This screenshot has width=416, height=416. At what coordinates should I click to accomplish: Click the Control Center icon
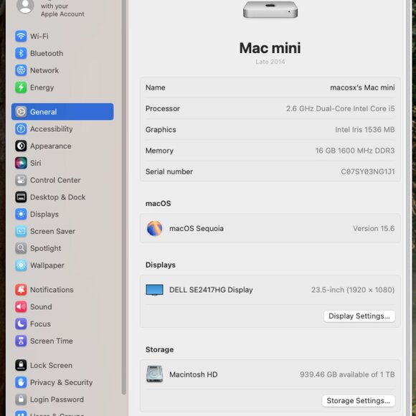click(x=21, y=180)
